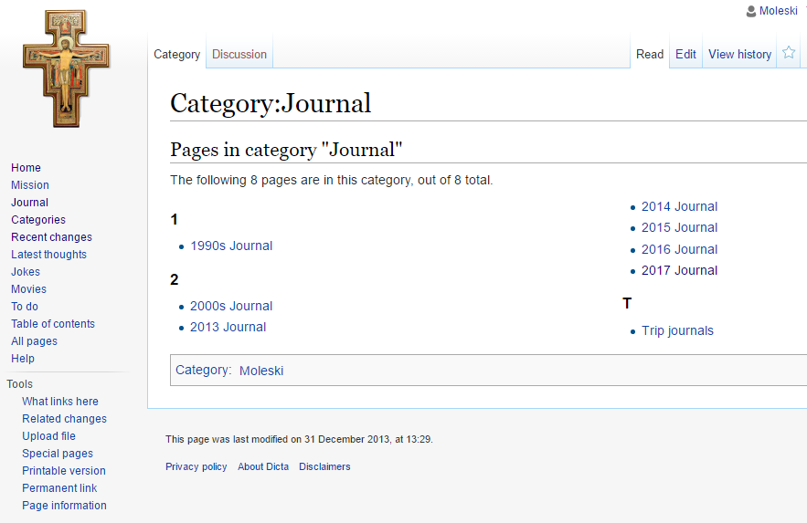Click What links here tool
The image size is (807, 523).
click(x=60, y=402)
